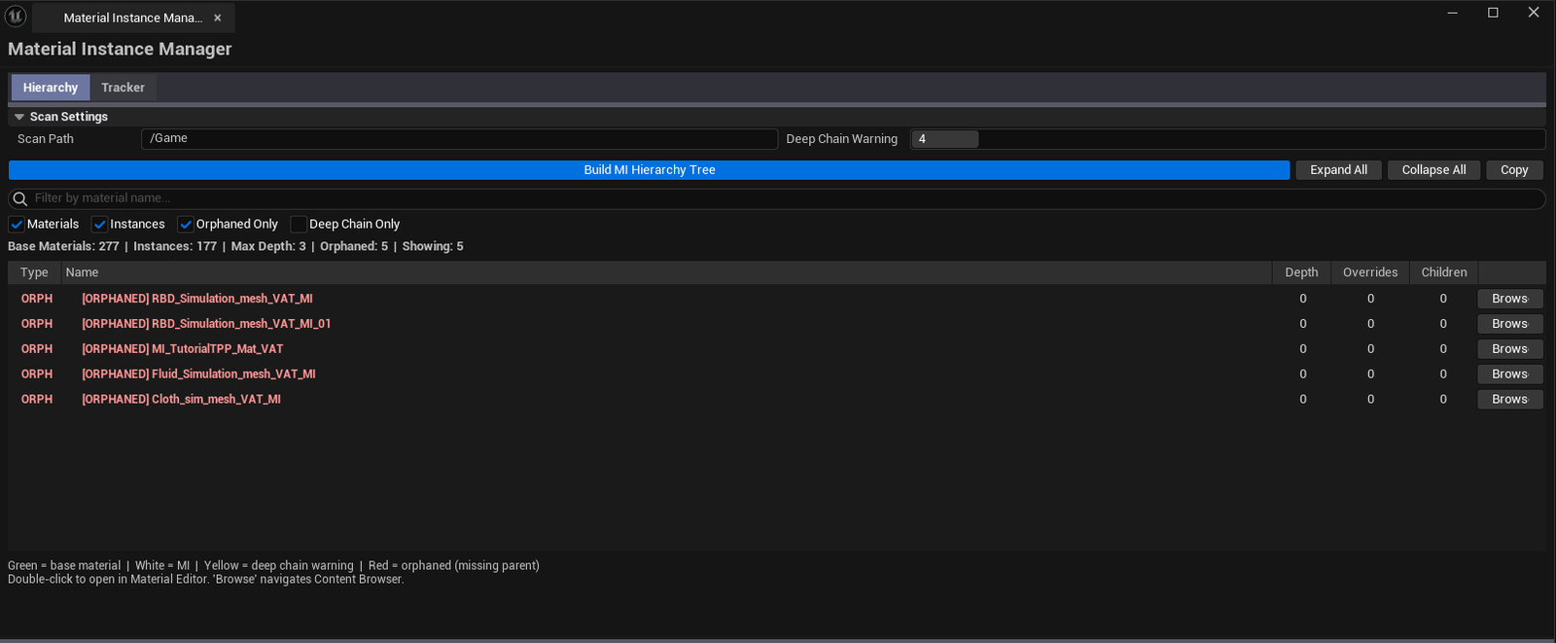
Task: Select row [ORPHANED] MI_TutorialTPP_Mat_VAT
Action: [776, 349]
